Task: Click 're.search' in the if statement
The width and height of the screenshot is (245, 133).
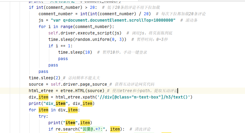Action: [67, 129]
